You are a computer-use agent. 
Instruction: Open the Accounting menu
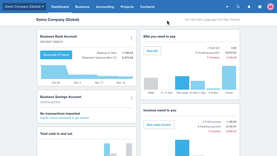click(105, 7)
